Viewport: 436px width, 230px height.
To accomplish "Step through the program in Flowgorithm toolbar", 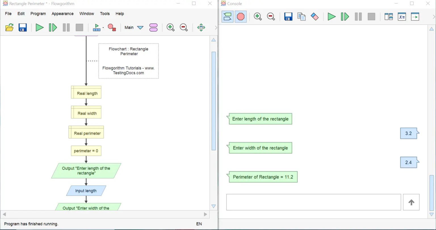I will (53, 28).
